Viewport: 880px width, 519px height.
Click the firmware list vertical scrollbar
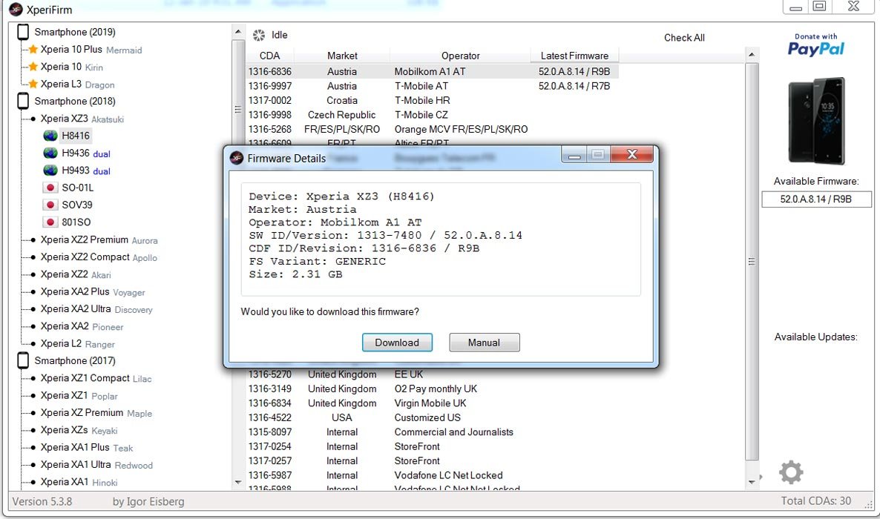point(752,261)
